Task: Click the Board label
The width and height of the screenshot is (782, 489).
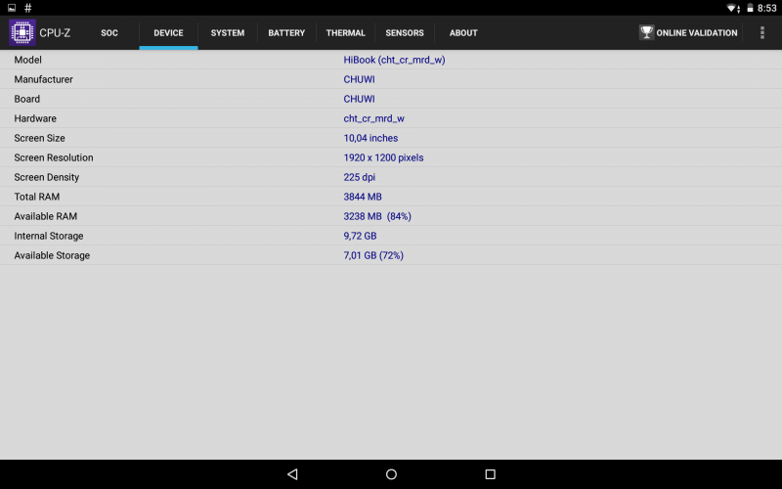Action: 27,99
